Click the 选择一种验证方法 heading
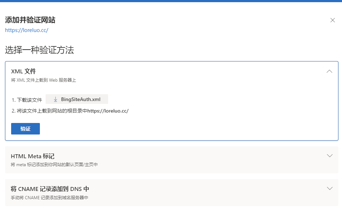The width and height of the screenshot is (342, 219). coord(40,50)
